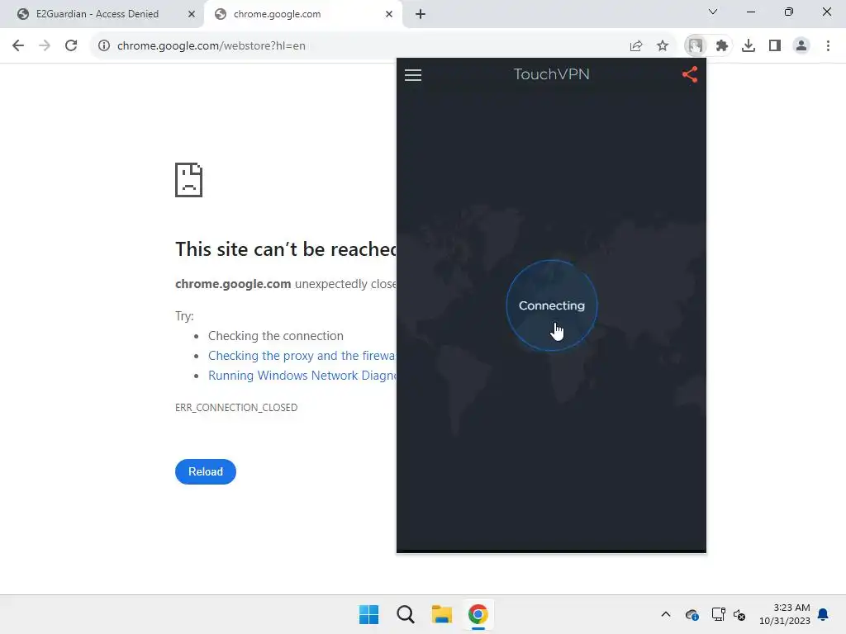
Task: Open the TouchVPN hamburger menu
Action: pyautogui.click(x=413, y=75)
